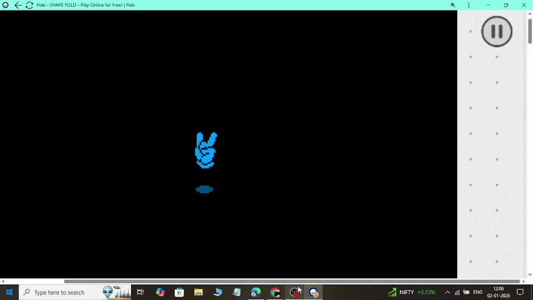The height and width of the screenshot is (300, 533).
Task: Go back using the back arrow
Action: (17, 5)
